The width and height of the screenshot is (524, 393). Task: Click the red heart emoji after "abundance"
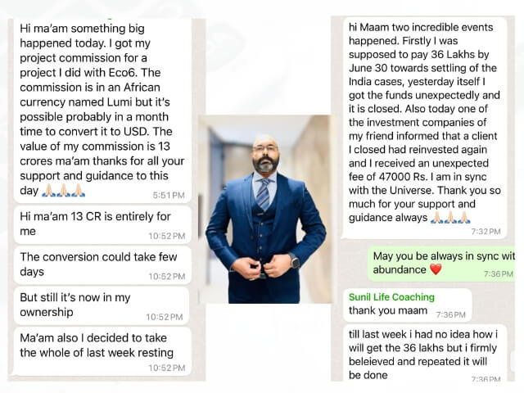[x=436, y=269]
